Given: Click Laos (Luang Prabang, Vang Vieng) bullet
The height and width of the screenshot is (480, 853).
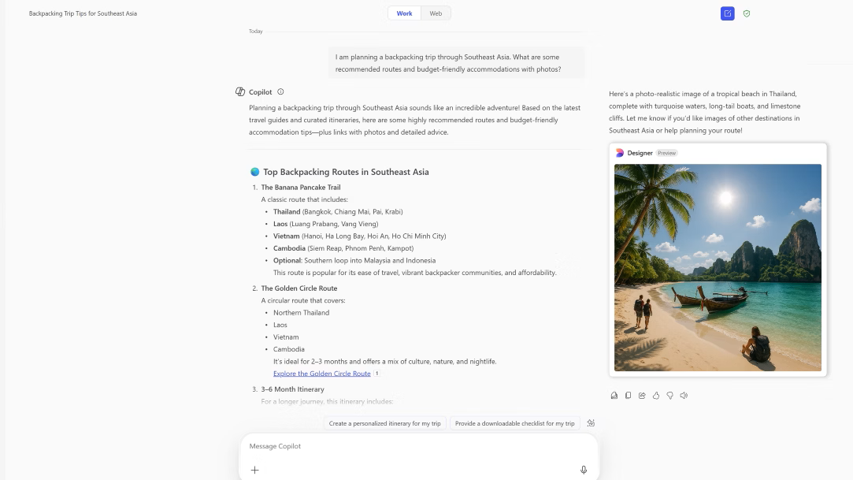Looking at the screenshot, I should coord(326,224).
